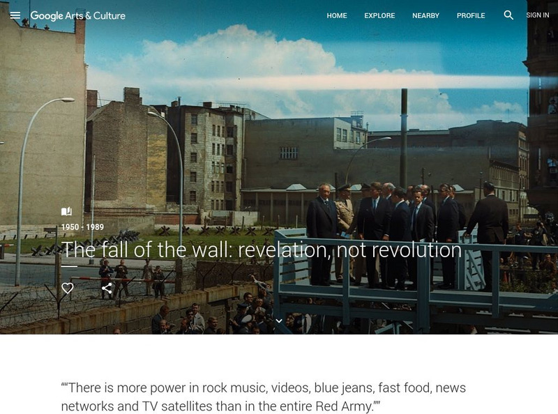This screenshot has width=558, height=414.
Task: Share this story using the share icon
Action: pos(107,288)
